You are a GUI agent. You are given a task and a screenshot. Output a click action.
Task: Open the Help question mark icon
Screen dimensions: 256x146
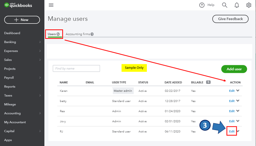(x=202, y=5)
